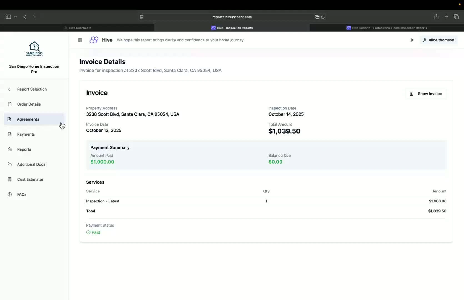Open the FAQs page
The image size is (464, 300).
[34, 194]
